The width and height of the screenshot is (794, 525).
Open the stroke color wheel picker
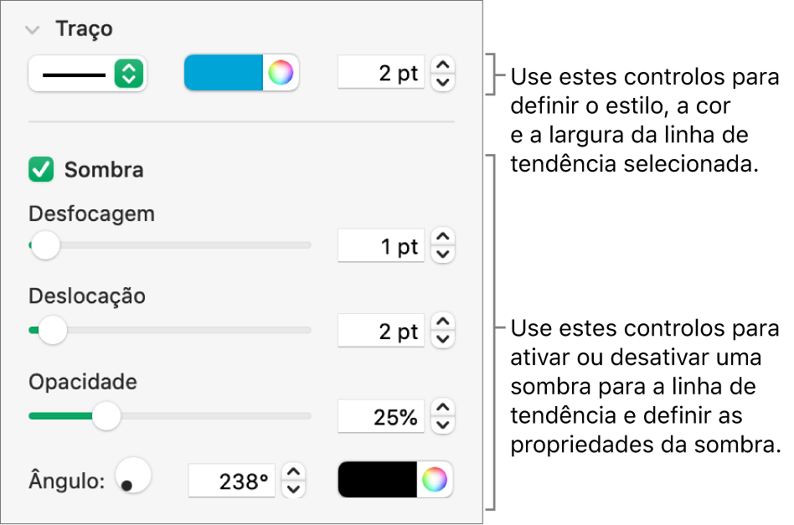(281, 74)
